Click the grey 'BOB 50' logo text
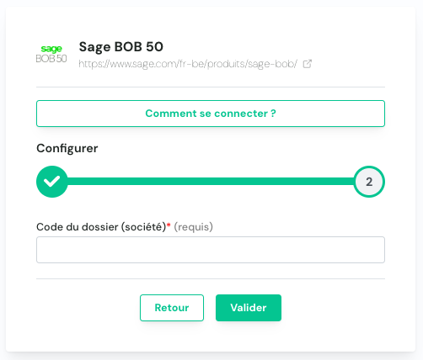Image resolution: width=423 pixels, height=360 pixels. 51,59
